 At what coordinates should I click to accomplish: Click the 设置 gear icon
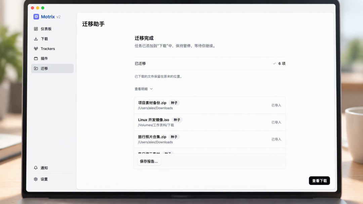(x=36, y=179)
